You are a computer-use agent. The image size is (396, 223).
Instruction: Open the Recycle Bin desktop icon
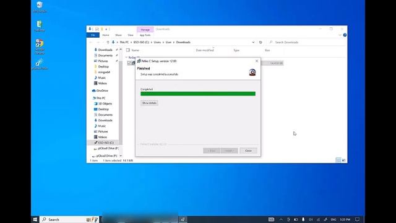point(40,7)
